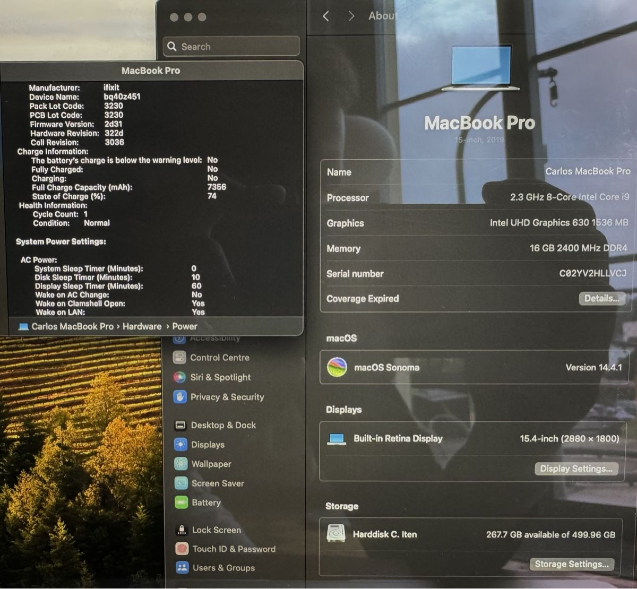Click Disk Sleep Timer value 10

click(x=196, y=277)
